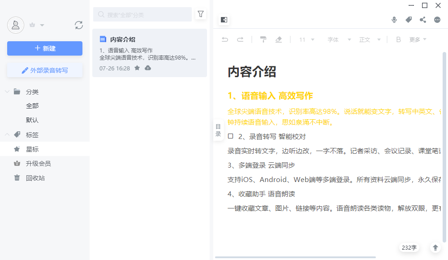
Task: Start voice input with microphone icon
Action: click(394, 20)
